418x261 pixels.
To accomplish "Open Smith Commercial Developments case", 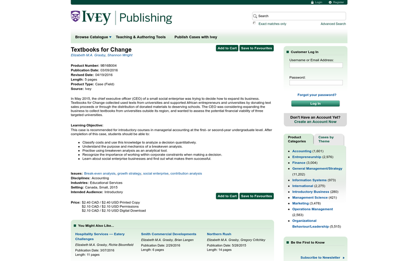I will [168, 234].
